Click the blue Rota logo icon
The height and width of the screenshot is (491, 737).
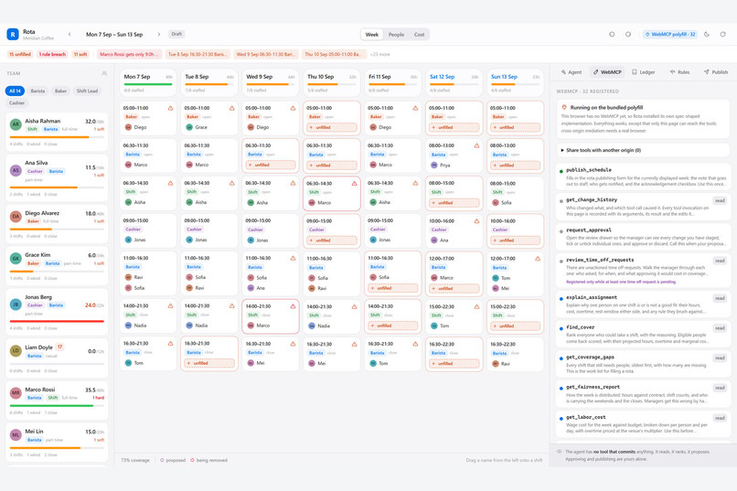pos(13,35)
